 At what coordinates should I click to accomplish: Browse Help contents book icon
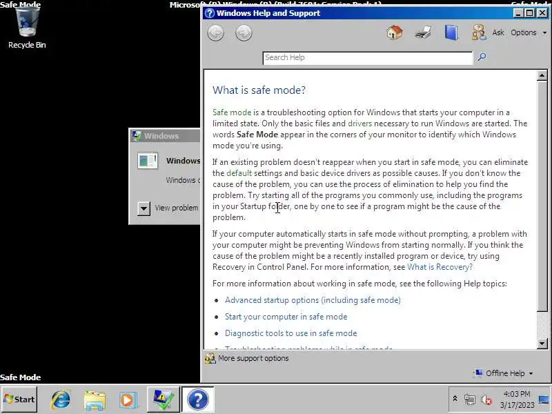click(x=451, y=32)
